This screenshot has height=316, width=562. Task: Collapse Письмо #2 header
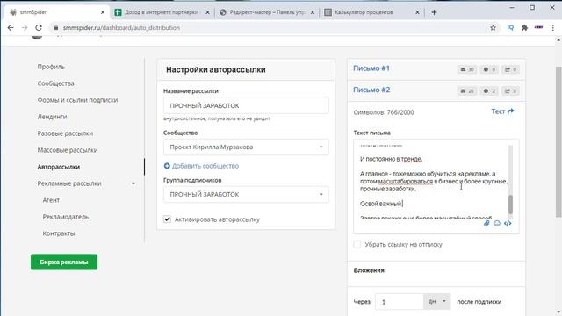pos(371,90)
